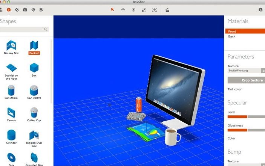Open the scene tree panel icon
This screenshot has height=166, width=265.
1,10
